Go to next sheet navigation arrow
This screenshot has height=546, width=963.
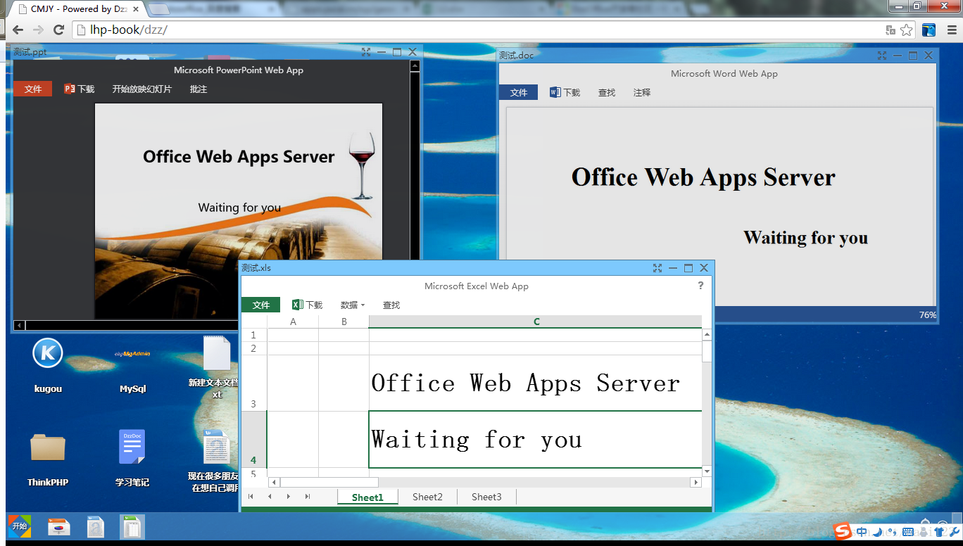click(288, 497)
